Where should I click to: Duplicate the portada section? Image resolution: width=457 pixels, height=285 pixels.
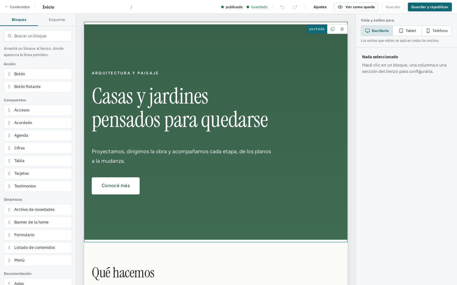[x=333, y=29]
